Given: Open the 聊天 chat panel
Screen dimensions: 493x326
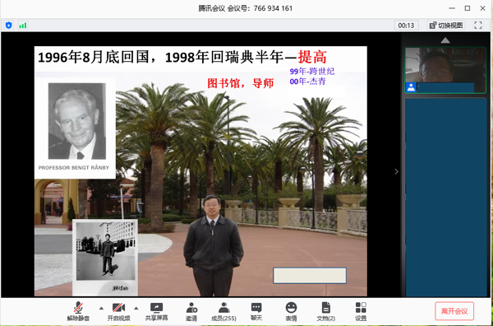Looking at the screenshot, I should pos(256,311).
